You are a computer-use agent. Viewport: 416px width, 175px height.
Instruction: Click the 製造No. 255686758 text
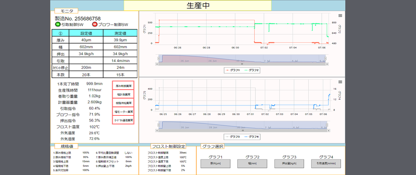[x=78, y=18]
